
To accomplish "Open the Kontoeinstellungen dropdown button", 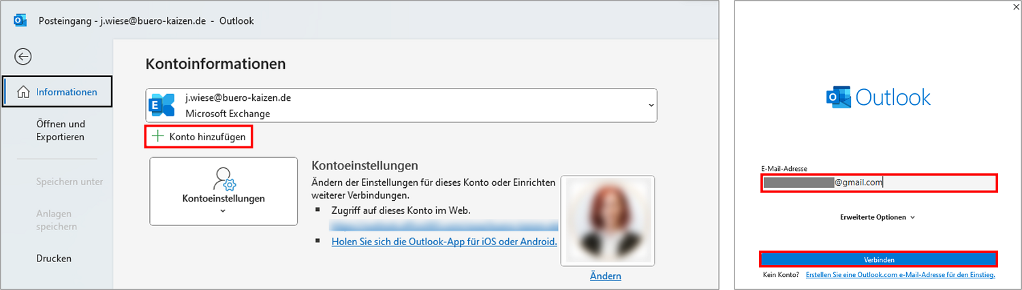I will (x=223, y=191).
